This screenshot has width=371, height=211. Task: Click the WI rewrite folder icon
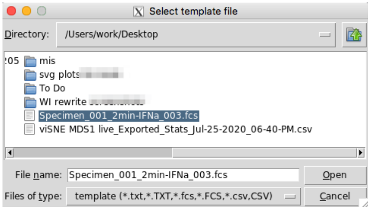30,102
